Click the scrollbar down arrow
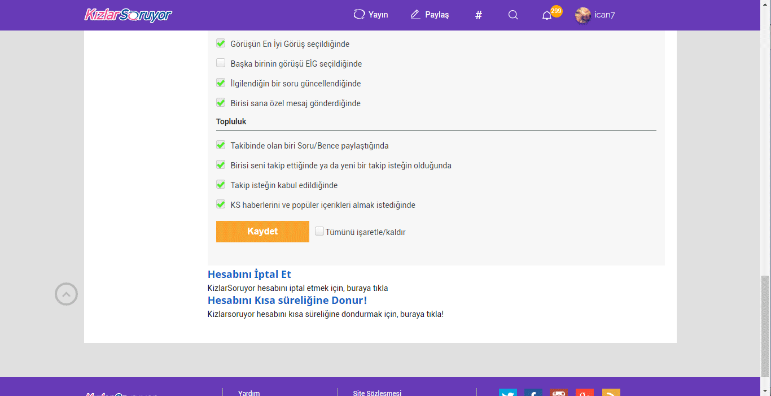This screenshot has width=771, height=396. (765, 391)
